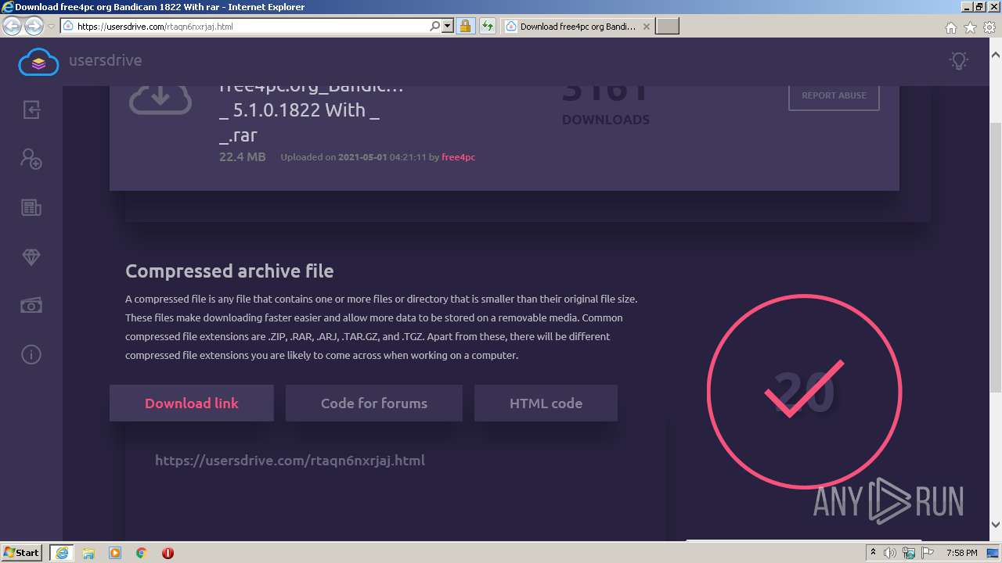Open the Tools gear icon
Image resolution: width=1002 pixels, height=563 pixels.
pyautogui.click(x=989, y=27)
